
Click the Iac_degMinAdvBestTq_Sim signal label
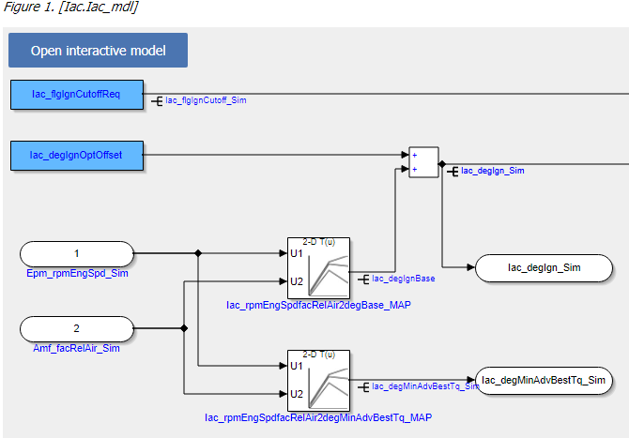click(424, 385)
